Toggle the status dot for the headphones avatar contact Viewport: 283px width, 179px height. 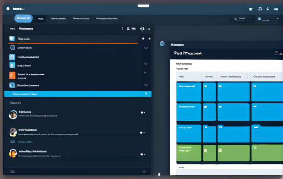coord(141,154)
